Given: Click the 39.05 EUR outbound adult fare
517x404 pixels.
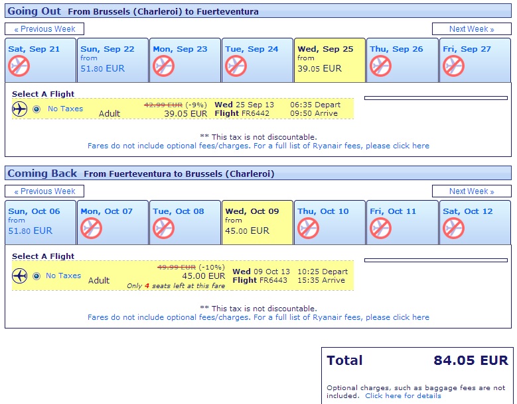Looking at the screenshot, I should 186,114.
